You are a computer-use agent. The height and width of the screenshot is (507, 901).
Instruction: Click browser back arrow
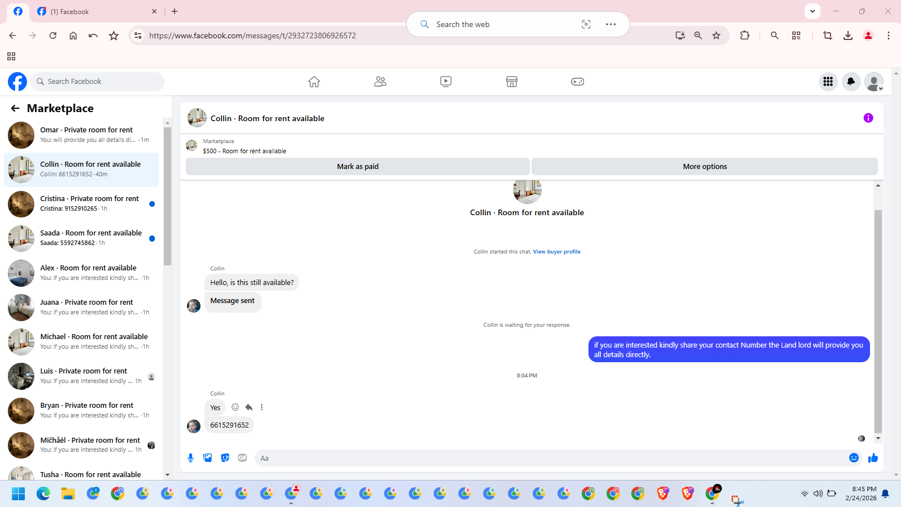coord(12,35)
